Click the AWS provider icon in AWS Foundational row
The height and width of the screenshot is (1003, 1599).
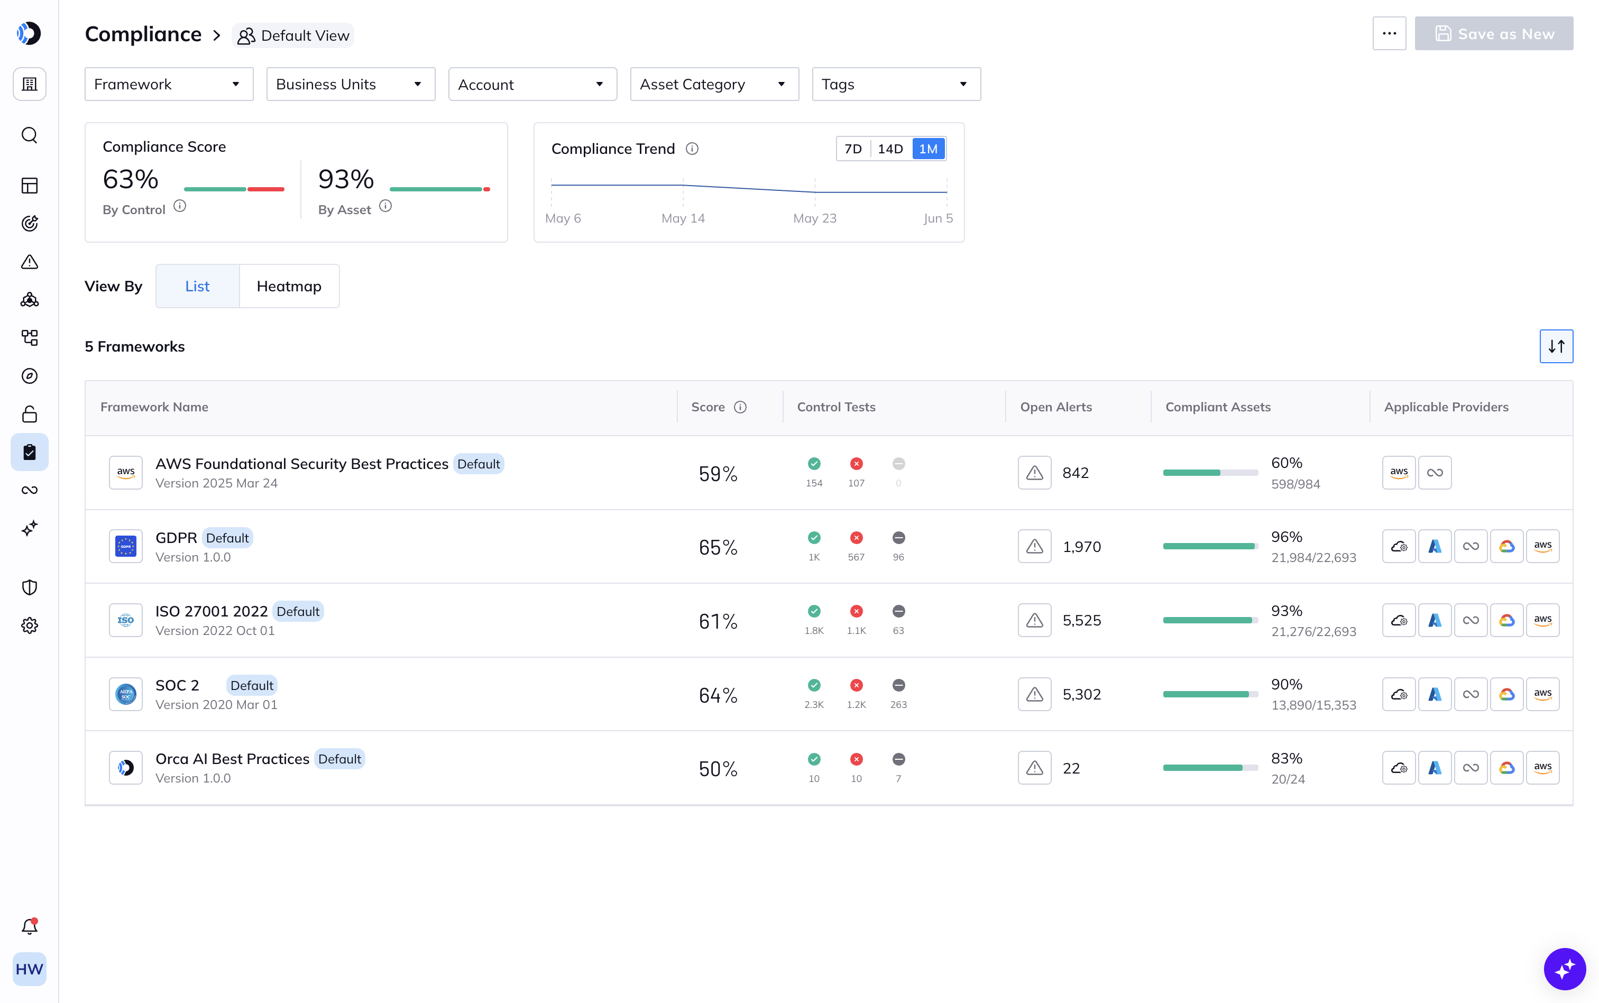(x=1399, y=473)
